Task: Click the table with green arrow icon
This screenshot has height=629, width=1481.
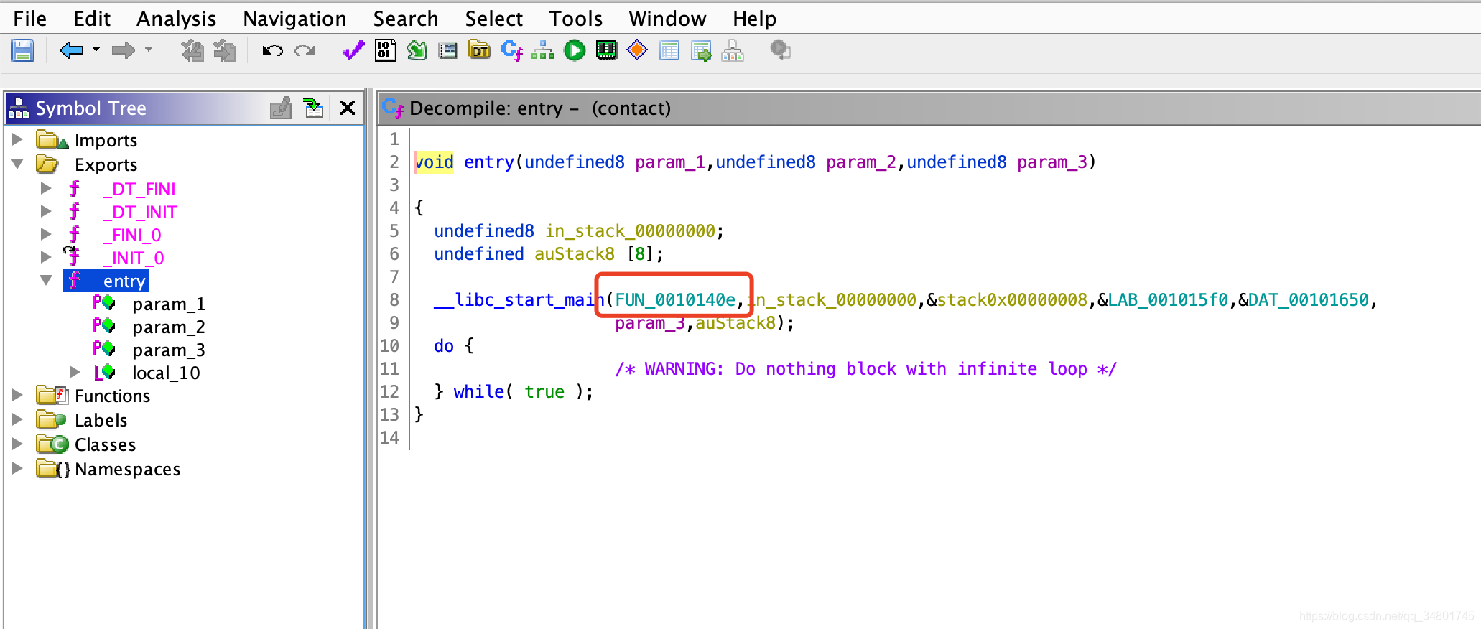Action: pyautogui.click(x=701, y=51)
